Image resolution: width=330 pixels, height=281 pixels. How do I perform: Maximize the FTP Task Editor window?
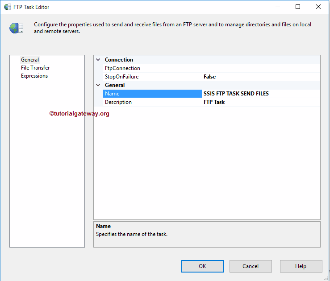(298, 7)
